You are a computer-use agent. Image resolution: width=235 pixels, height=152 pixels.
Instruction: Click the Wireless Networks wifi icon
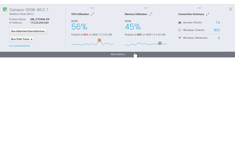[x=180, y=38]
